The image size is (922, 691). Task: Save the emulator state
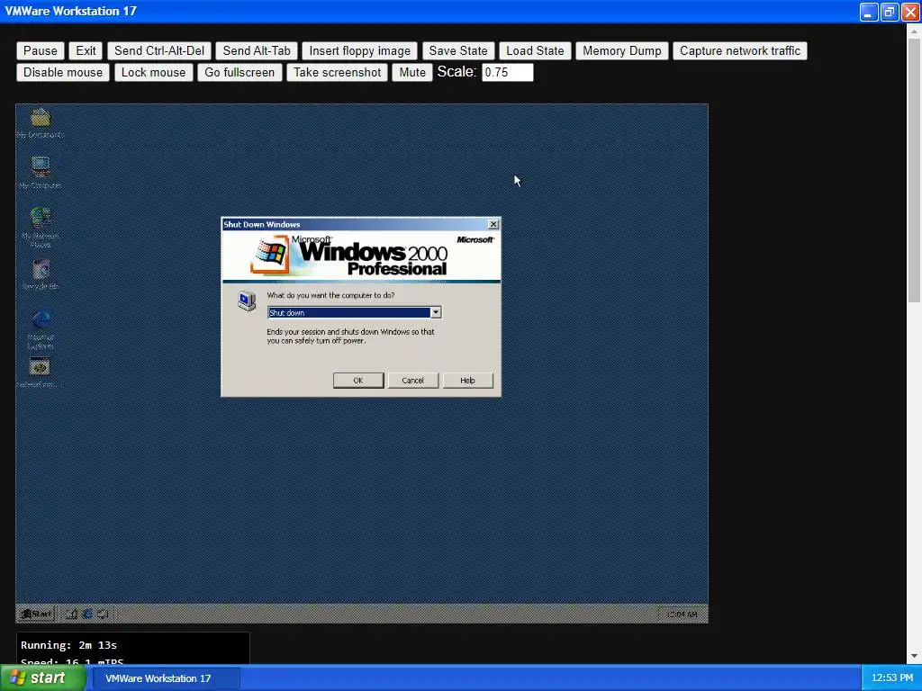458,50
